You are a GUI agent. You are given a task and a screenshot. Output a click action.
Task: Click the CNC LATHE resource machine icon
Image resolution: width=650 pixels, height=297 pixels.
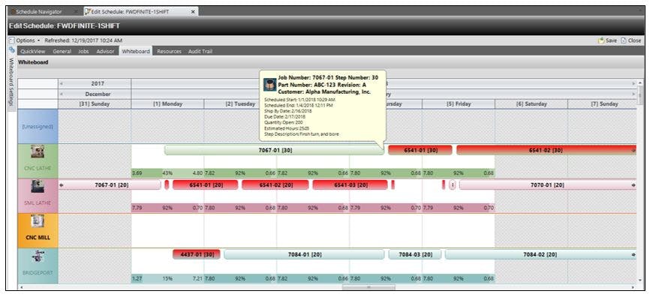pos(38,153)
